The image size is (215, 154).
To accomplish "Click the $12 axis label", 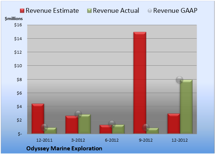I will 18,52.
